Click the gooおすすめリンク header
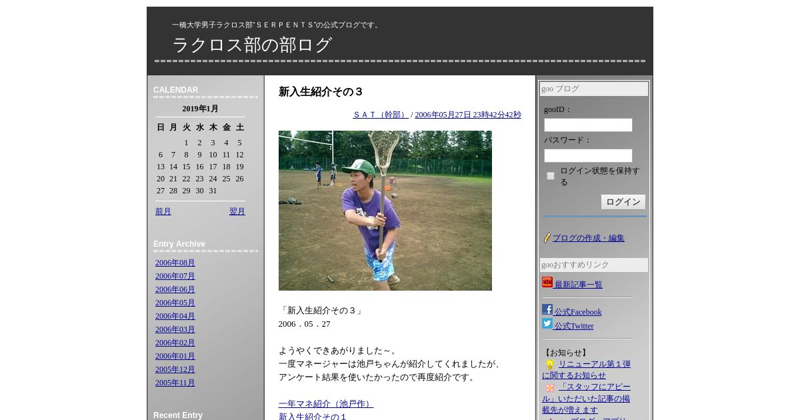This screenshot has width=800, height=420. coord(594,265)
